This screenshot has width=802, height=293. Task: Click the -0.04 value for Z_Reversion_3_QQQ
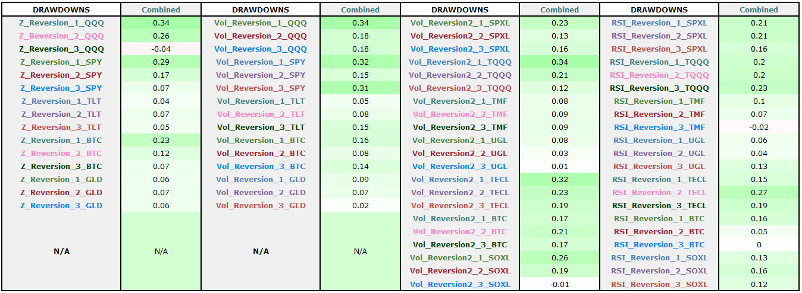pos(161,49)
